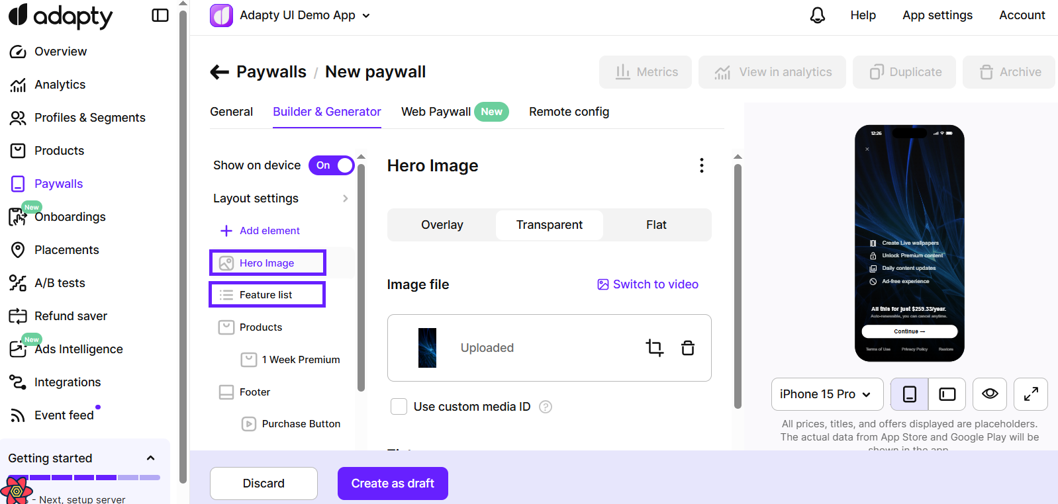Image resolution: width=1058 pixels, height=504 pixels.
Task: Open the iPhone 15 Pro device dropdown
Action: coord(826,394)
